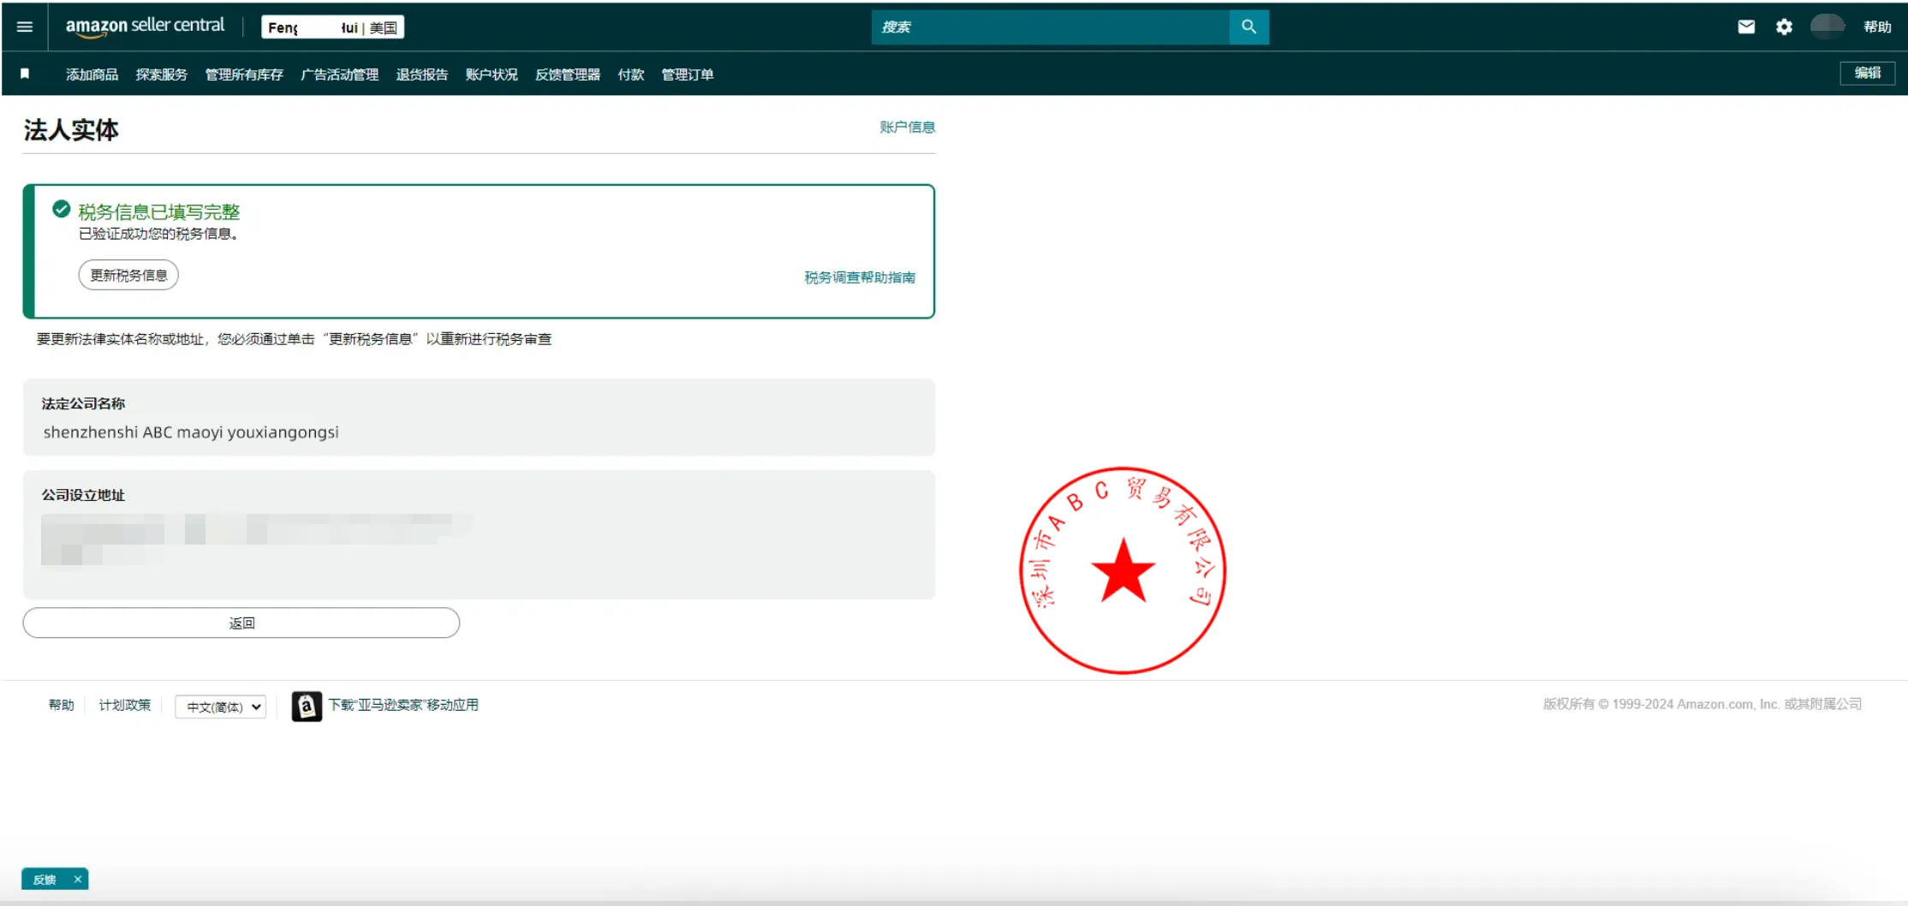Close the feedback tab with X
The height and width of the screenshot is (906, 1908).
(78, 879)
